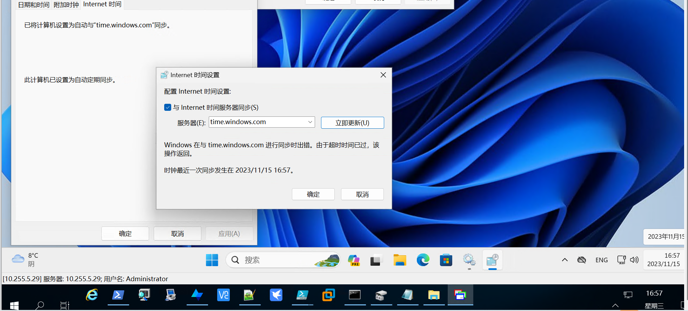Show hidden icons in the Windows 11 tray

pyautogui.click(x=565, y=260)
